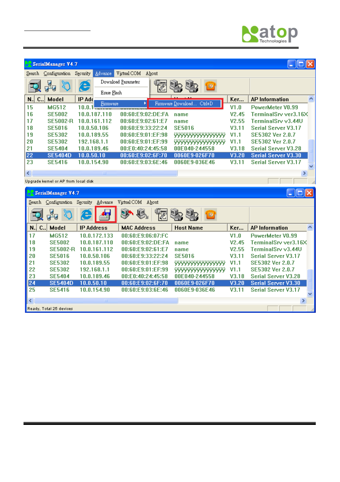Click the orange telephone icon in upper window
The width and height of the screenshot is (340, 482).
pos(211,86)
